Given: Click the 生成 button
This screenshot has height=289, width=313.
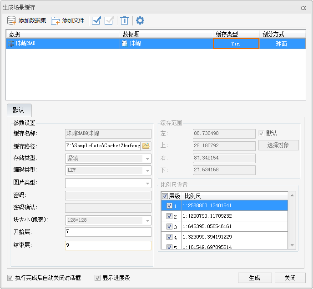Looking at the screenshot, I should 255,278.
